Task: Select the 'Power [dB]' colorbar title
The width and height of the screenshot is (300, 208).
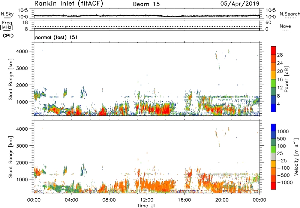Action: pyautogui.click(x=286, y=79)
